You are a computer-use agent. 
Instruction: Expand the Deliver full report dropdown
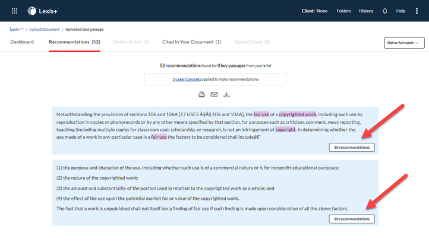(x=405, y=43)
